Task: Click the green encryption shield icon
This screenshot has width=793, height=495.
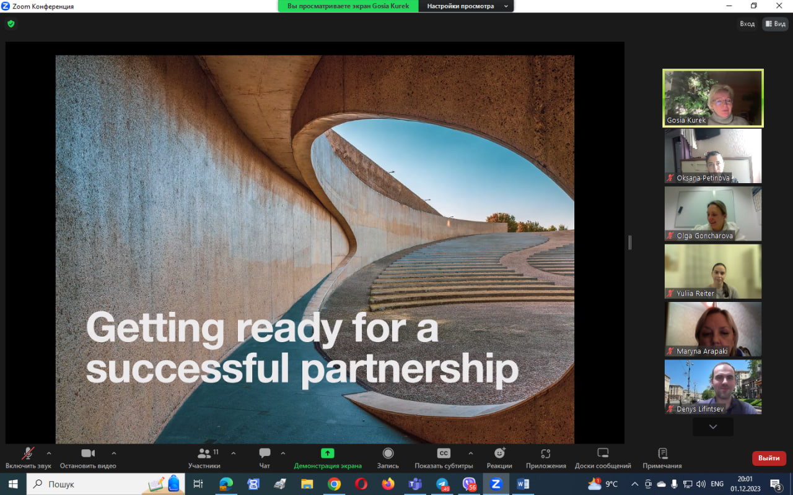Action: click(11, 24)
